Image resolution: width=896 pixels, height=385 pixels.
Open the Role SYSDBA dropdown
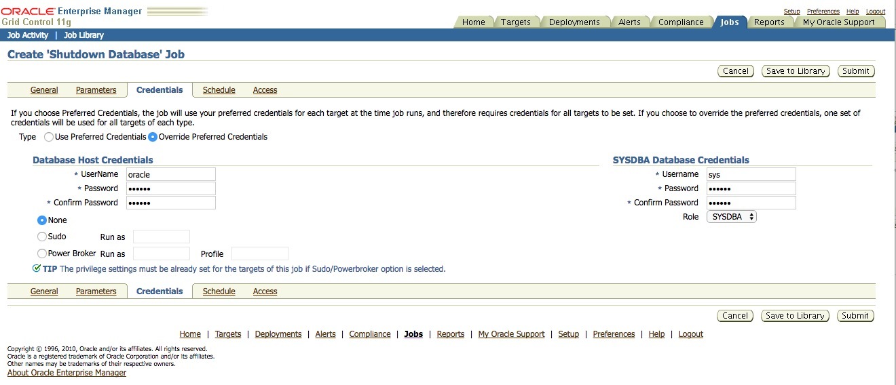click(732, 217)
